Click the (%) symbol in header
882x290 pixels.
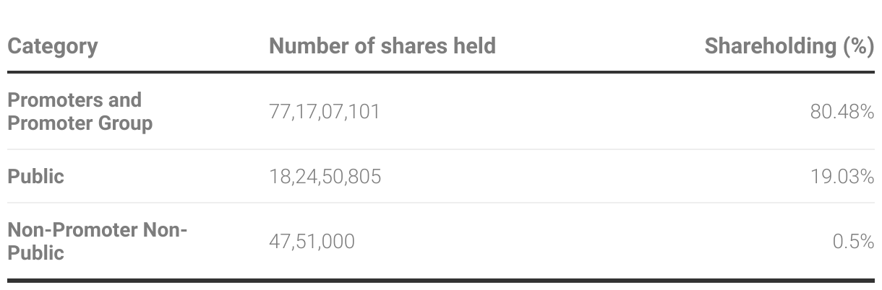pos(858,47)
